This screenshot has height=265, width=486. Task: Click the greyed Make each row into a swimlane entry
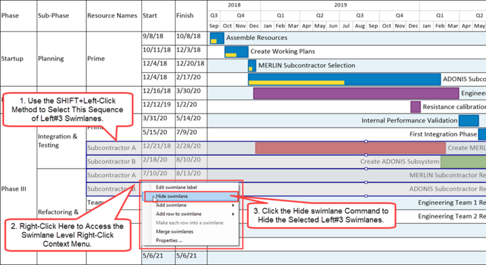(x=190, y=223)
